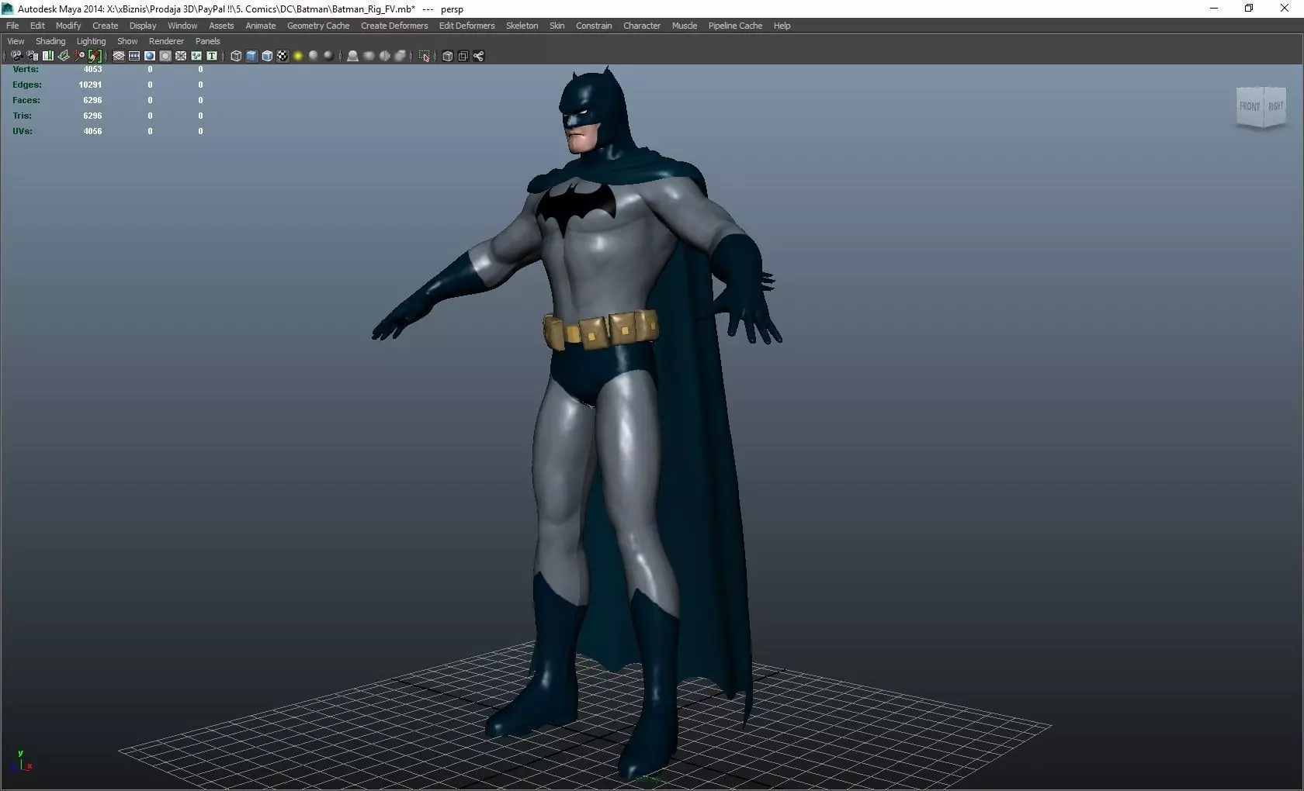1304x791 pixels.
Task: Toggle the Safe Action icon
Action: pos(196,56)
